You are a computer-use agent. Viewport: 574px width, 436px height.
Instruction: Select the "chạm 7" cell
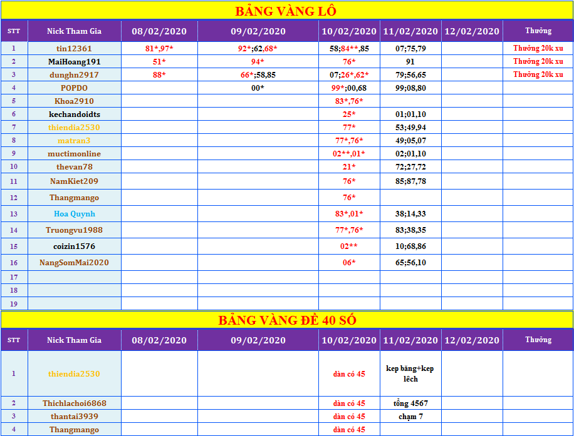[410, 417]
